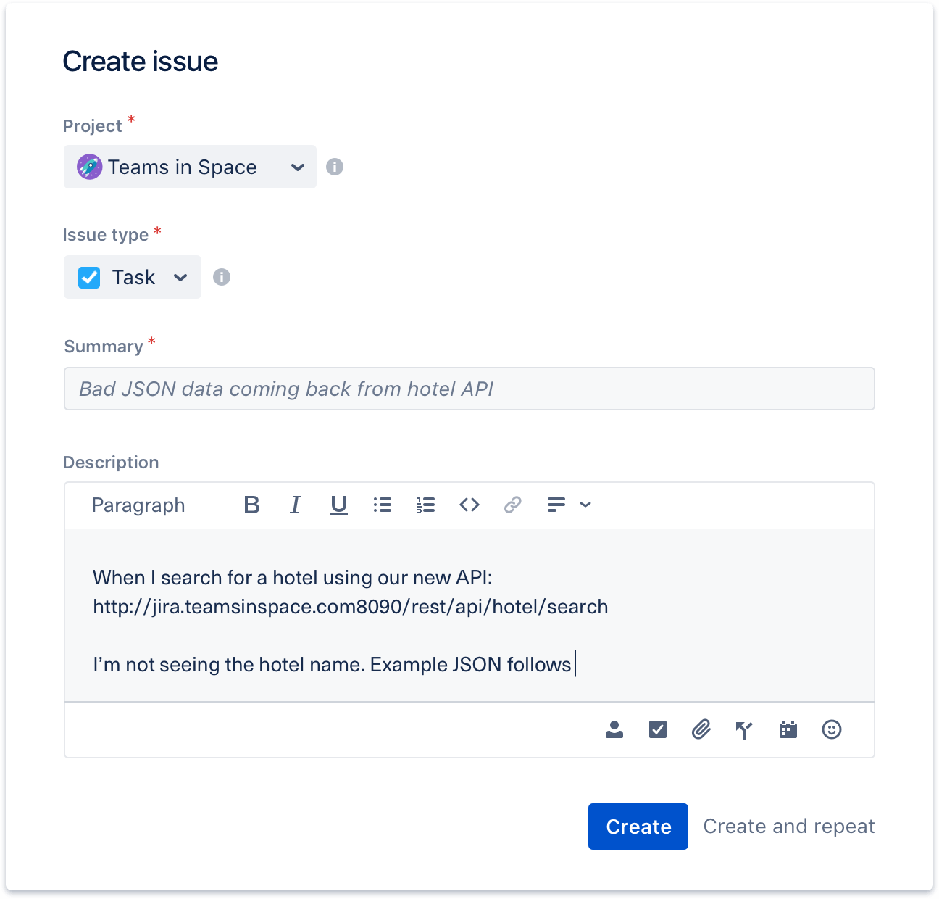The height and width of the screenshot is (899, 939).
Task: Apply a bulleted list
Action: [x=382, y=505]
